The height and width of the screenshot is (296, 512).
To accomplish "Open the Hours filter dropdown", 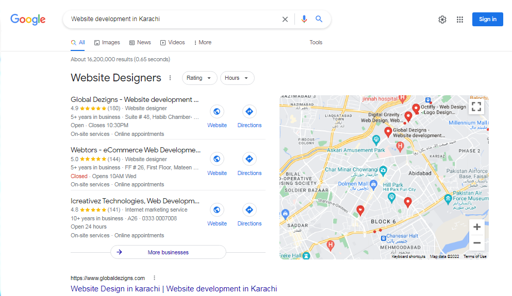I will (237, 78).
